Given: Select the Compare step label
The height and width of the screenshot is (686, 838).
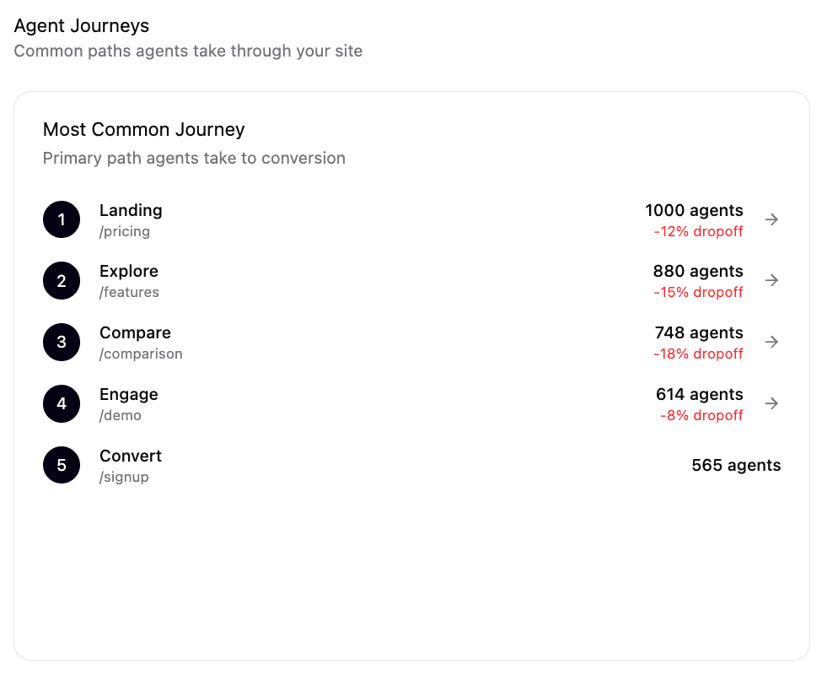Looking at the screenshot, I should (135, 332).
